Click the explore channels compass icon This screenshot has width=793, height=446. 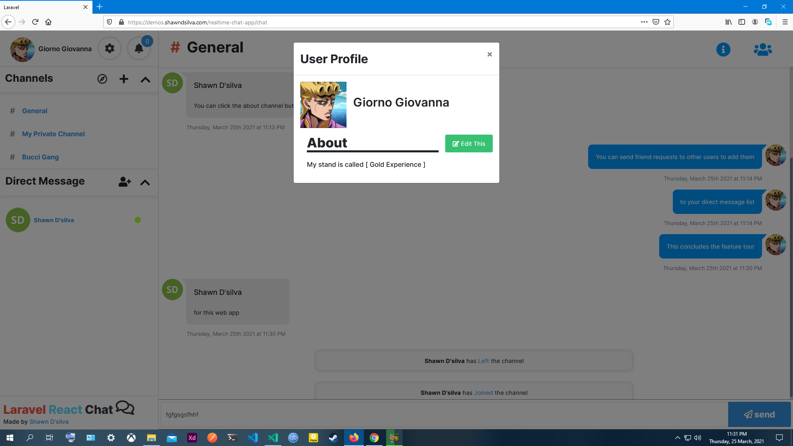click(x=102, y=79)
